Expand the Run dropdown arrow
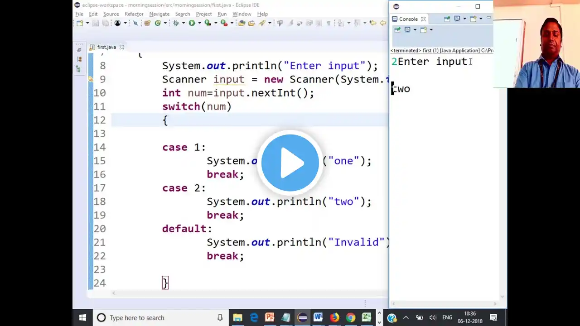Image resolution: width=580 pixels, height=326 pixels. point(199,23)
